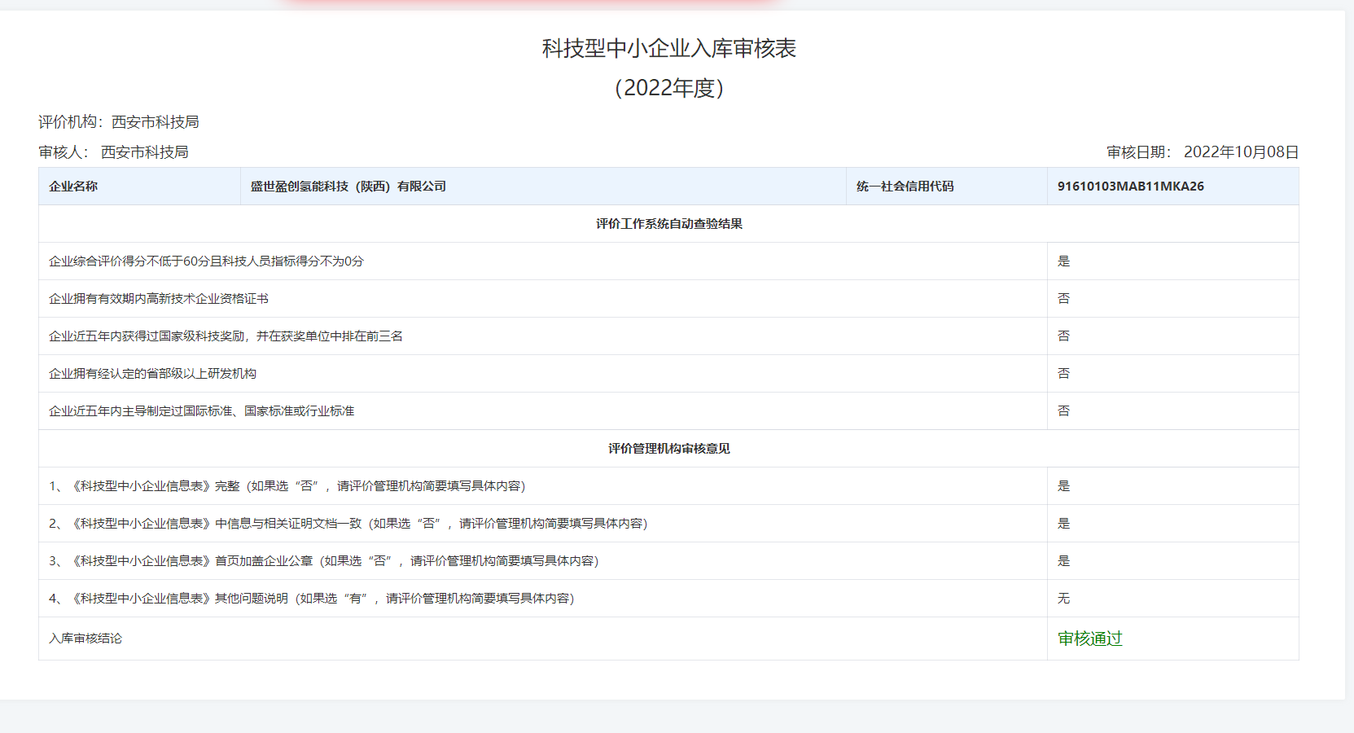Click 否 value for 主导制定标准 row
Screen dimensions: 1354x733
(1063, 411)
